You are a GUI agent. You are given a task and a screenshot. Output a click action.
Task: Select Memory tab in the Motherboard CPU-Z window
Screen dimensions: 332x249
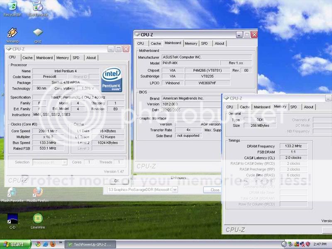[x=191, y=44]
